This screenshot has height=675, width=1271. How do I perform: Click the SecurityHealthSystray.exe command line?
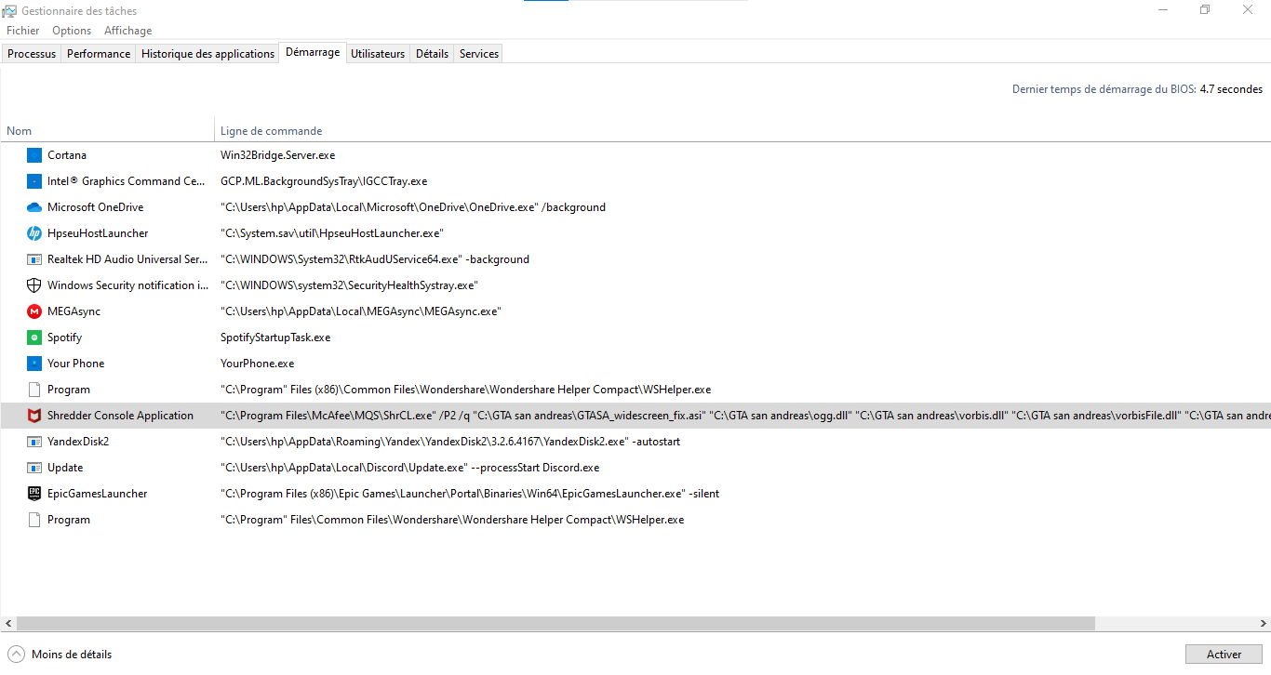349,285
